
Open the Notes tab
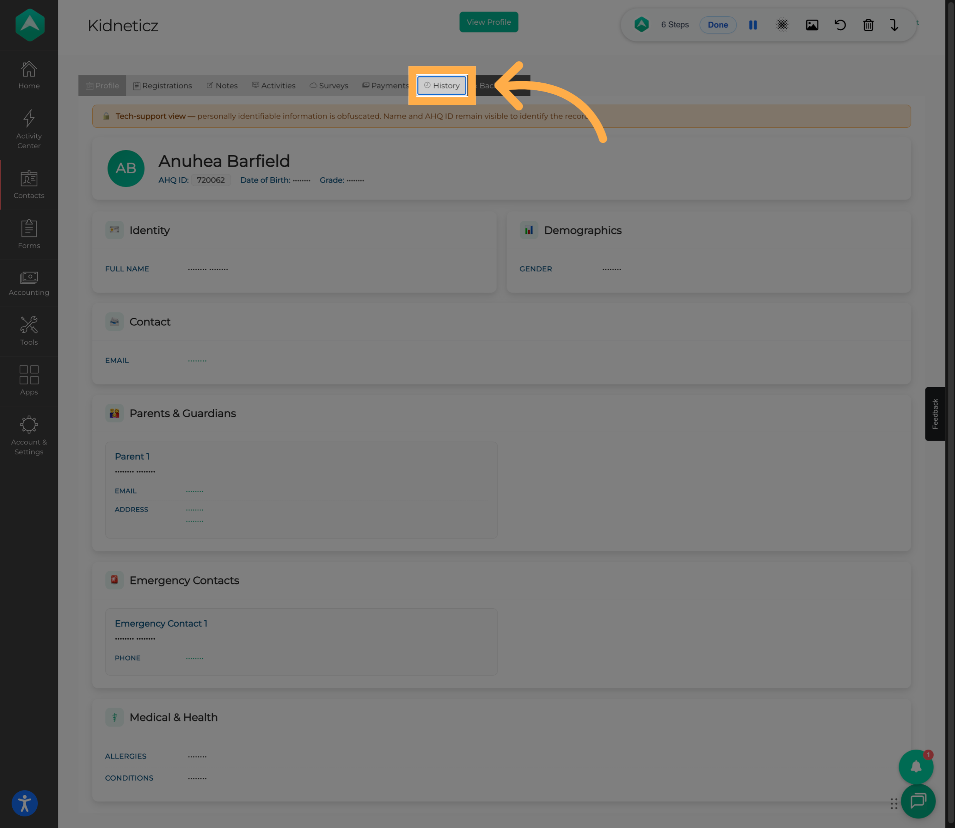(222, 85)
